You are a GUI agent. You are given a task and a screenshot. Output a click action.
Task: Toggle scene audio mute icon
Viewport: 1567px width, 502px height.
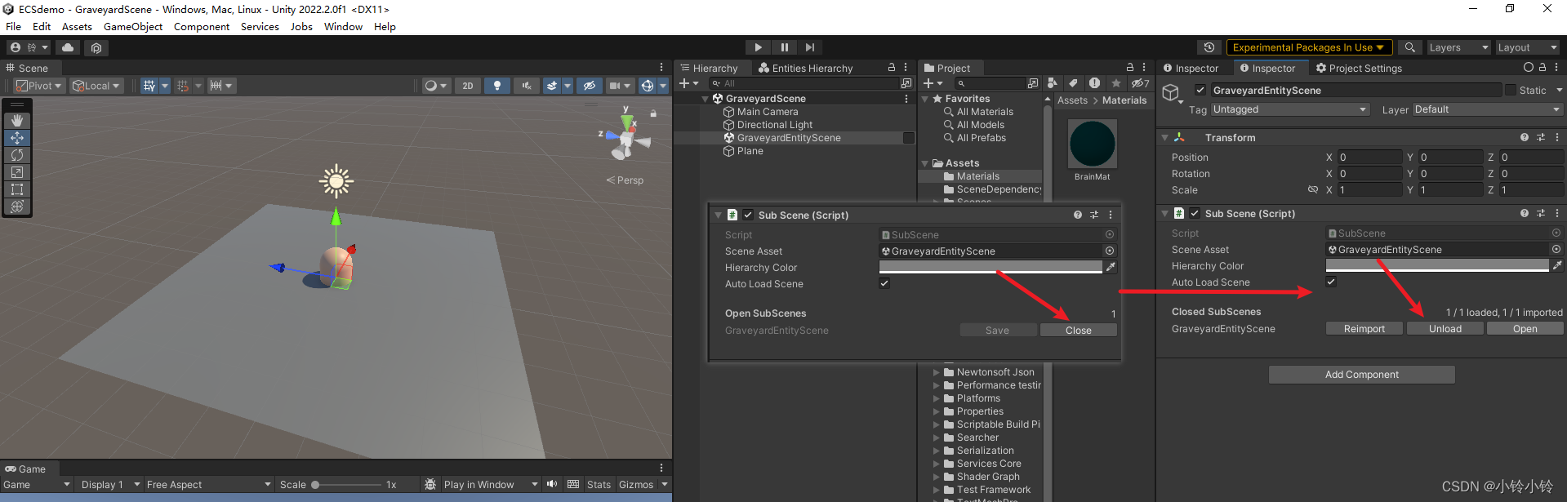tap(527, 86)
